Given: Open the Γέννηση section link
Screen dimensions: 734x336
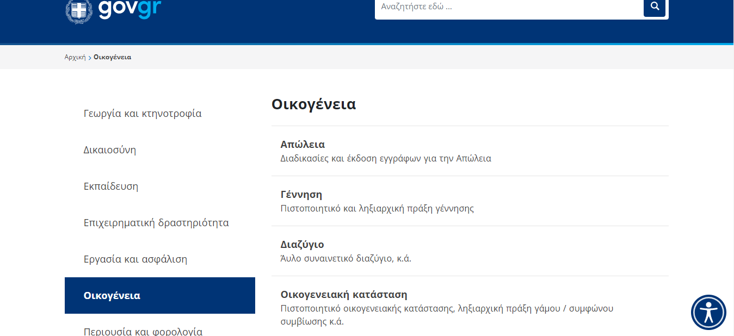Looking at the screenshot, I should tap(470, 201).
